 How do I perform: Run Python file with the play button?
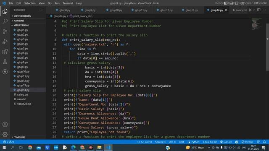pos(251,10)
